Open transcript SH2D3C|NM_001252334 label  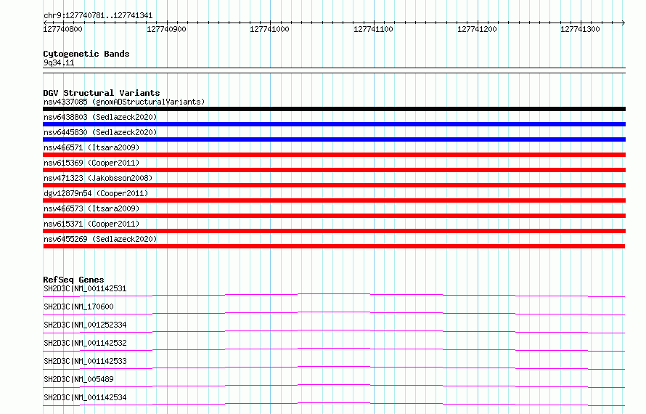coord(85,325)
